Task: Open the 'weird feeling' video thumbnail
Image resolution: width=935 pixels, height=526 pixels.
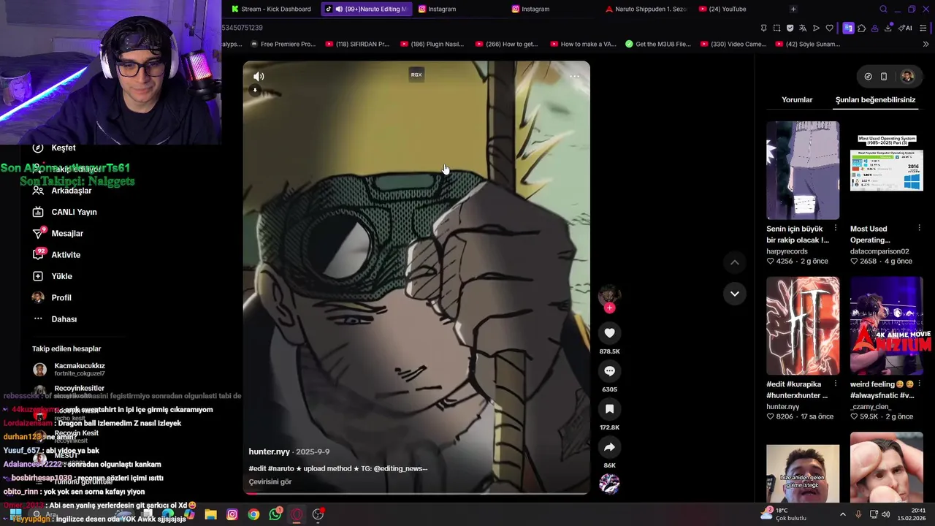Action: click(x=887, y=325)
